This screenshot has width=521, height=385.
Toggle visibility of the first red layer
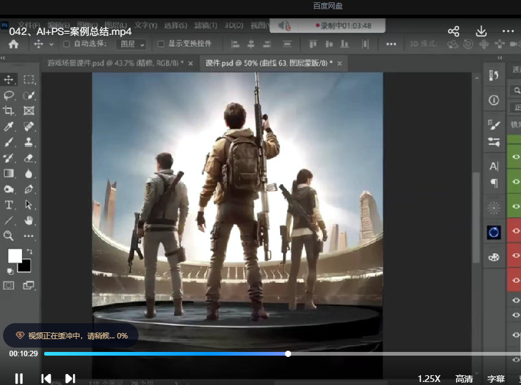pos(515,231)
